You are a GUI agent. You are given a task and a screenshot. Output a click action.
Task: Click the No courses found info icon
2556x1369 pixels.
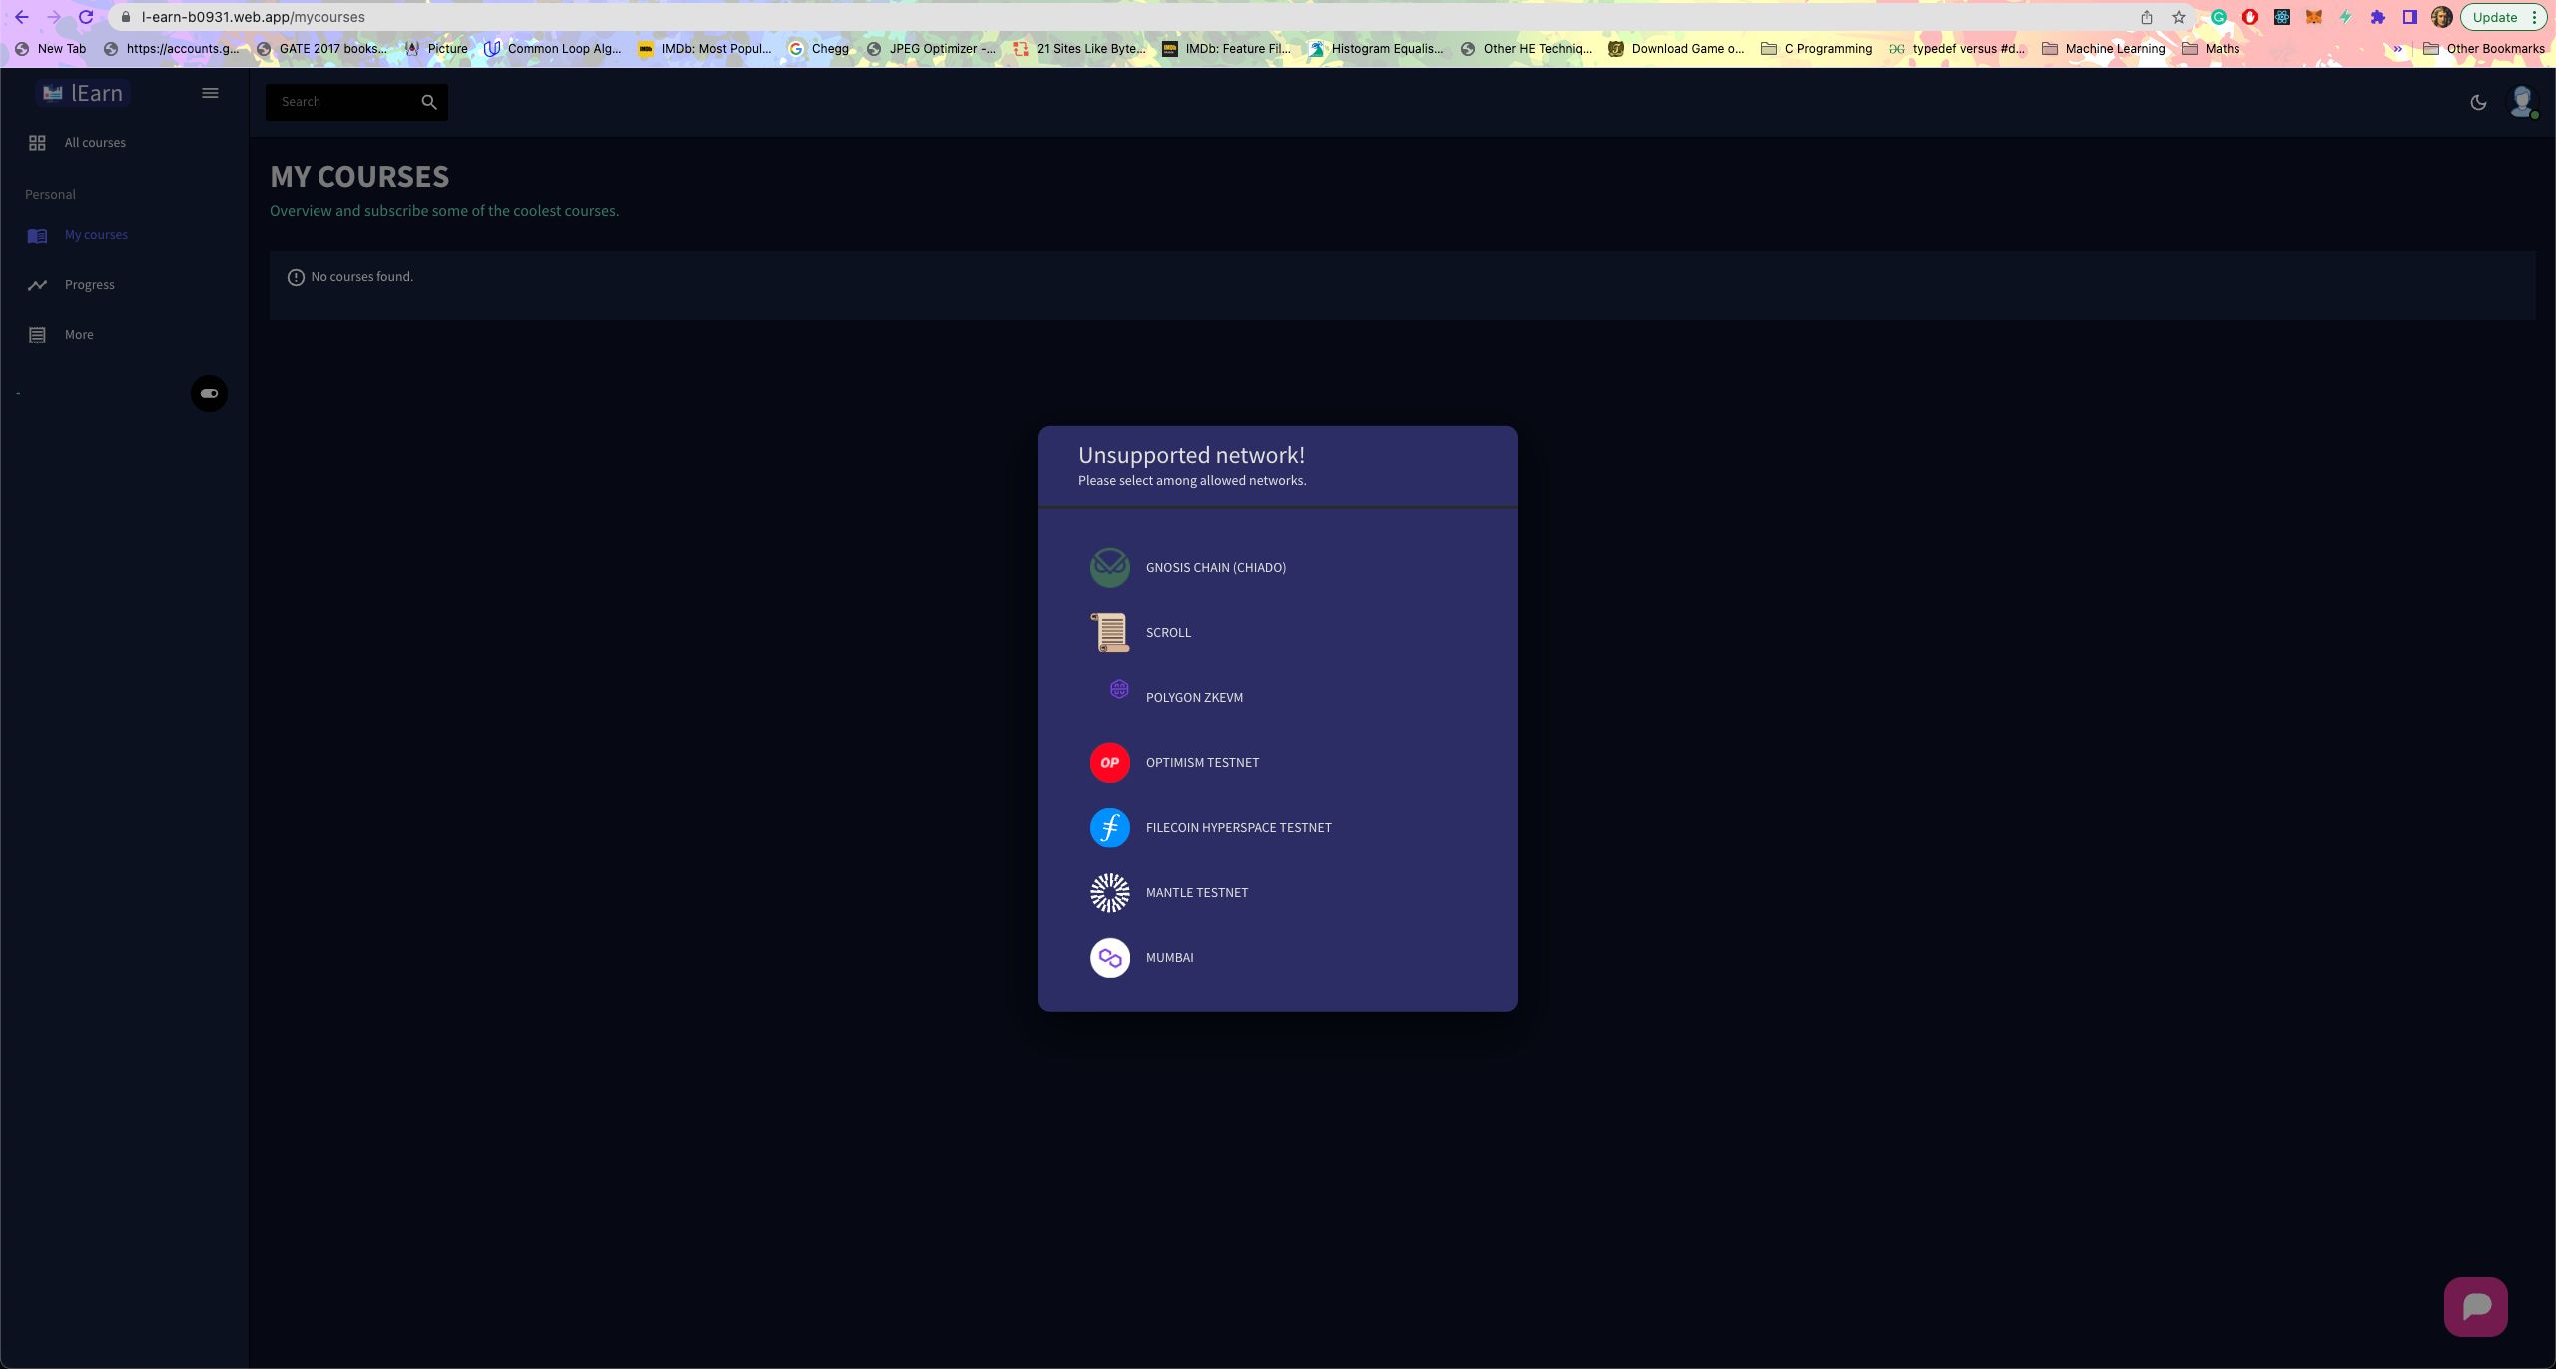point(296,277)
